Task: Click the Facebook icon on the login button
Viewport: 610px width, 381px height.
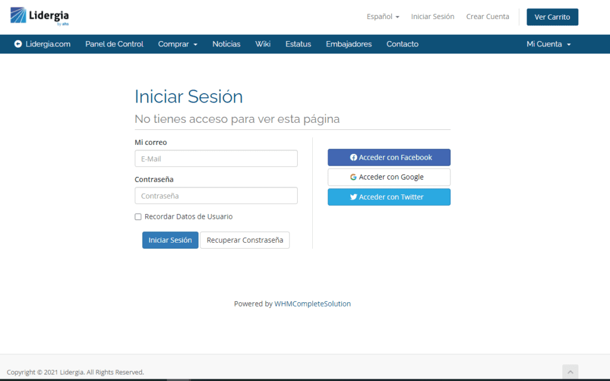Action: coord(353,157)
